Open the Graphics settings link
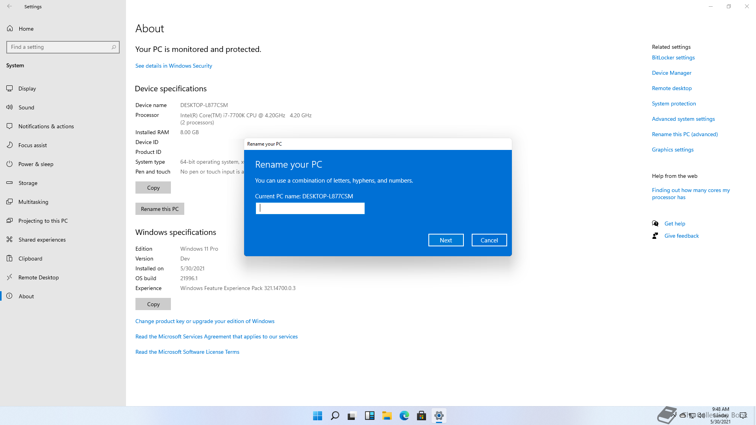The width and height of the screenshot is (756, 425). [x=673, y=150]
